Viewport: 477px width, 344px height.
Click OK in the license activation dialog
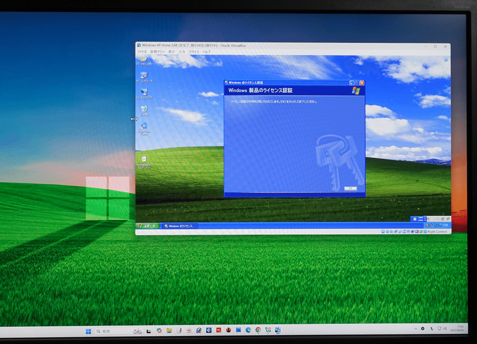pos(350,188)
